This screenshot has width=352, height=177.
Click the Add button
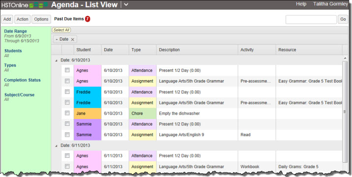pyautogui.click(x=7, y=19)
